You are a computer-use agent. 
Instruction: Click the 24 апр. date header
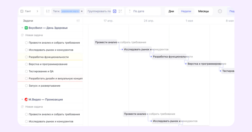tap(149, 21)
